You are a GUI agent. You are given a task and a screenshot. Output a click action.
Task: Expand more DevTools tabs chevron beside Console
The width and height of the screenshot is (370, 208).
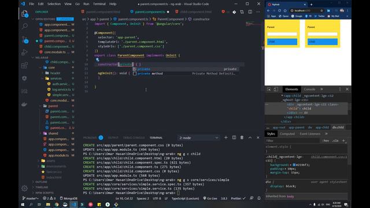click(321, 89)
